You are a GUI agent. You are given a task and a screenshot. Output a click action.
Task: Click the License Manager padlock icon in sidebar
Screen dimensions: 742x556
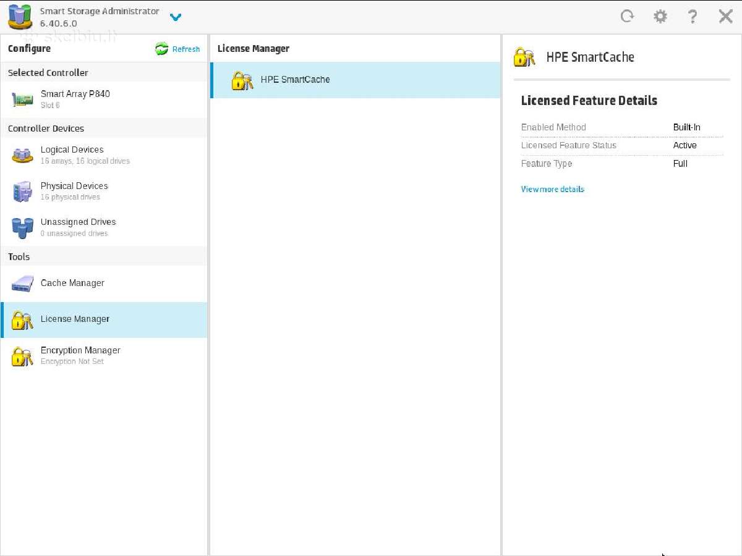pos(23,320)
